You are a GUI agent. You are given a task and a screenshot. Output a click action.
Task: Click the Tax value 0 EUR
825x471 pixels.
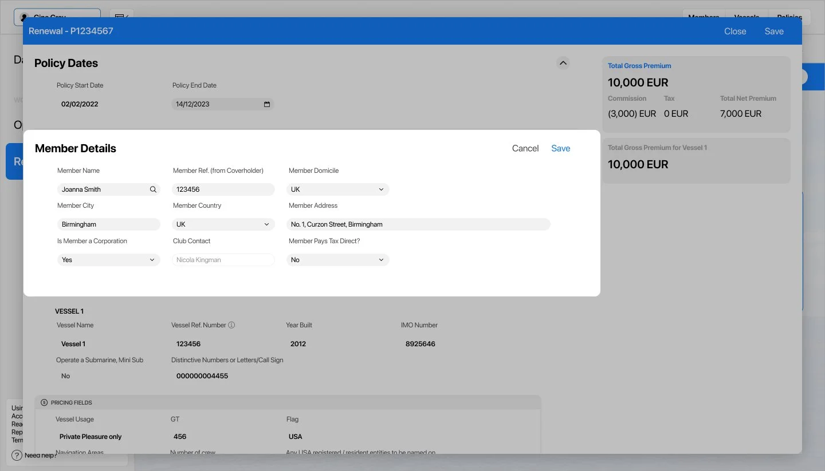point(676,114)
